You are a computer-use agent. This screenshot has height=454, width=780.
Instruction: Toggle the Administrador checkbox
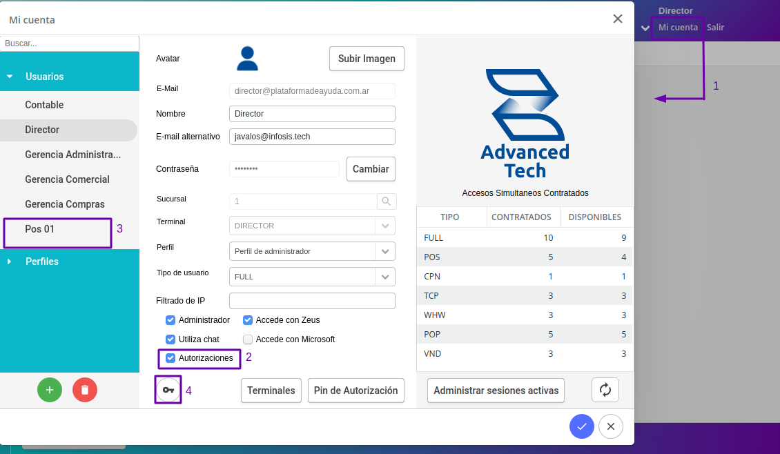(x=170, y=320)
